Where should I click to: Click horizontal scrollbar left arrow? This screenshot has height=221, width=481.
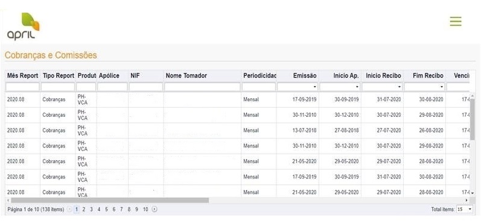pos(8,200)
